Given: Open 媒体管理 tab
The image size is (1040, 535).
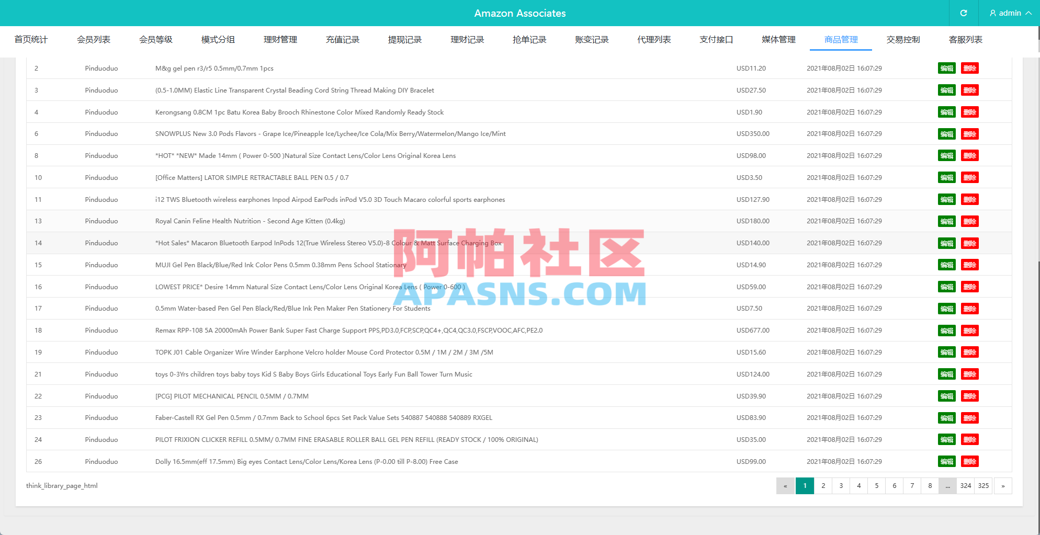Looking at the screenshot, I should point(778,40).
